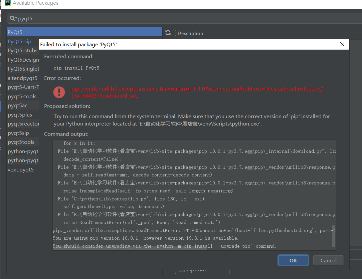Click the Cancel button
Screen dimensions: 362x279
click(328, 260)
